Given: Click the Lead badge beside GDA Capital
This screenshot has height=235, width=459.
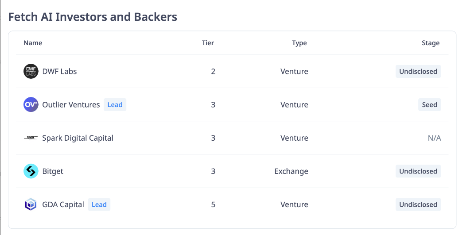Looking at the screenshot, I should click(x=99, y=204).
